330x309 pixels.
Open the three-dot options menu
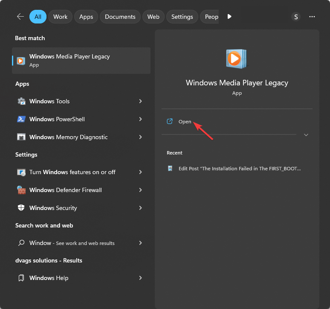pyautogui.click(x=312, y=17)
